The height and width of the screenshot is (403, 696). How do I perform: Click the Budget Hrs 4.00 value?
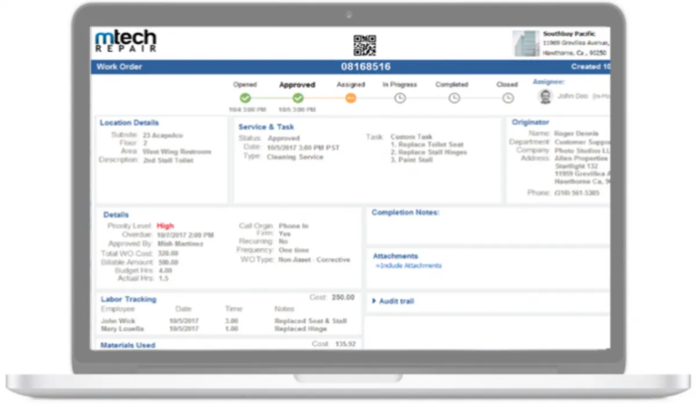click(165, 270)
